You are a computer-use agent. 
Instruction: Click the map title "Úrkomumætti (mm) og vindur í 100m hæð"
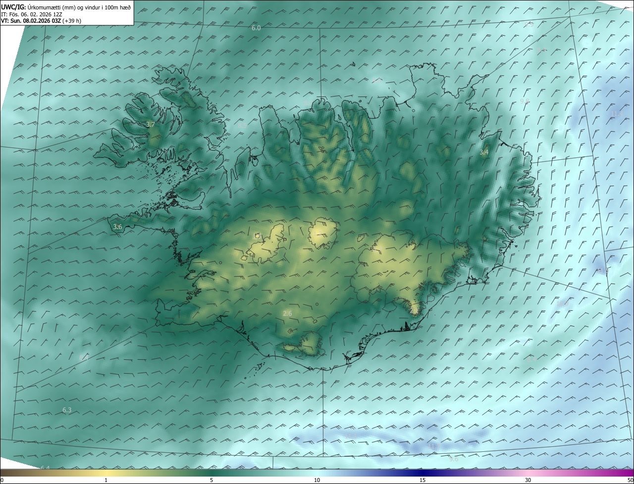(79, 7)
